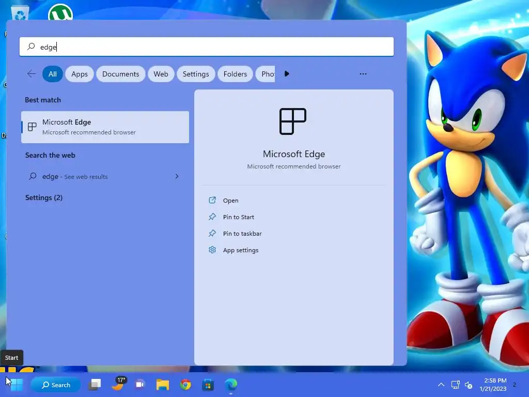Choose Pin to Start
Viewport: 529px width, 397px height.
(x=239, y=217)
